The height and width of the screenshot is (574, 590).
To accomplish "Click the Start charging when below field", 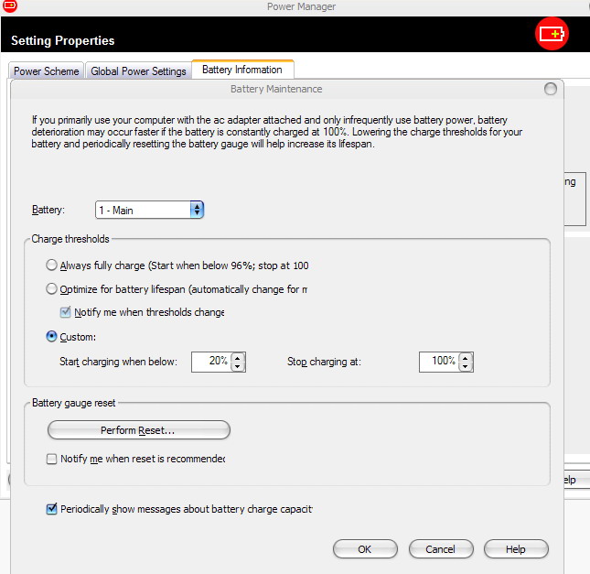I will pyautogui.click(x=210, y=362).
